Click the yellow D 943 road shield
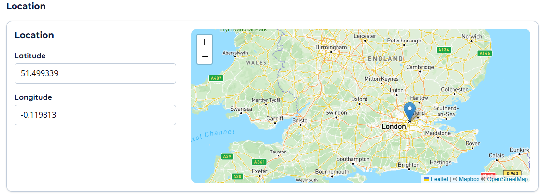Viewport: 542px width, 195px height. coord(512,173)
